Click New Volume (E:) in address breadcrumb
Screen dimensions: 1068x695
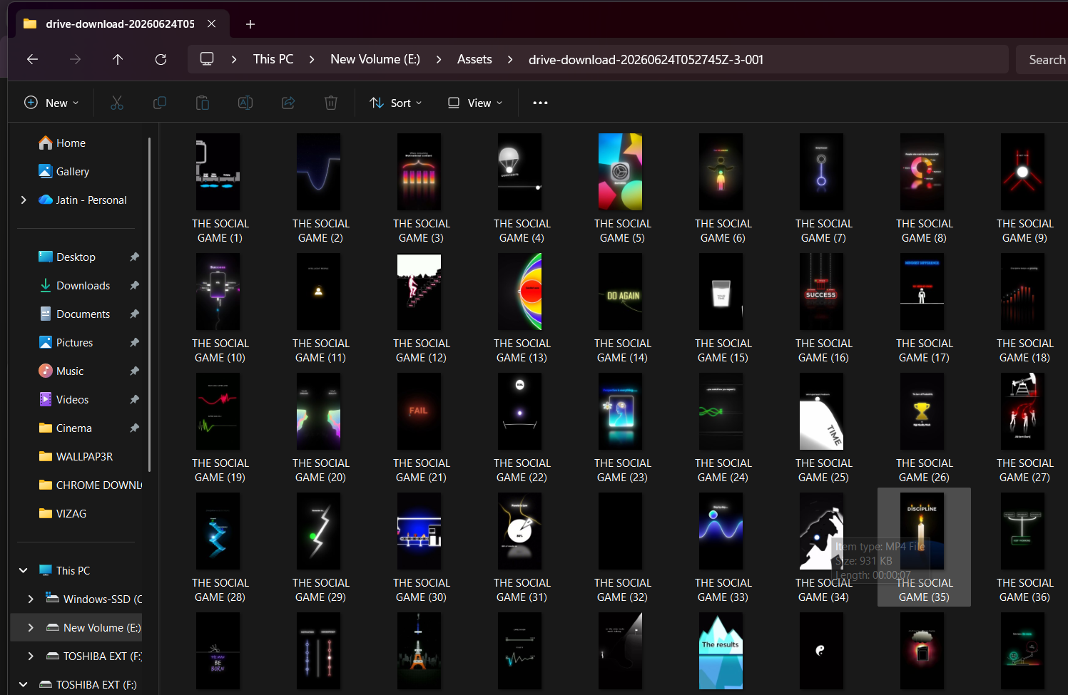(x=375, y=59)
